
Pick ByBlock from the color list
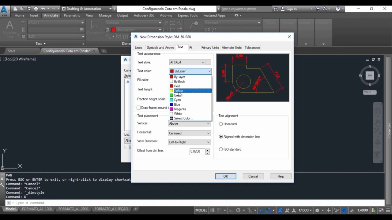(190, 82)
